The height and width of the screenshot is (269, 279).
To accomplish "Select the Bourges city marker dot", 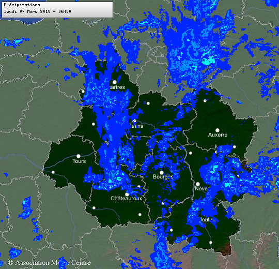I will (162, 173).
